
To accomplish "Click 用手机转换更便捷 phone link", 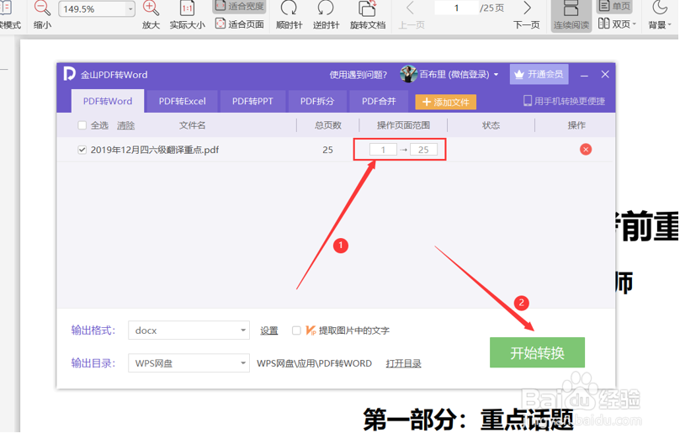I will click(x=565, y=102).
